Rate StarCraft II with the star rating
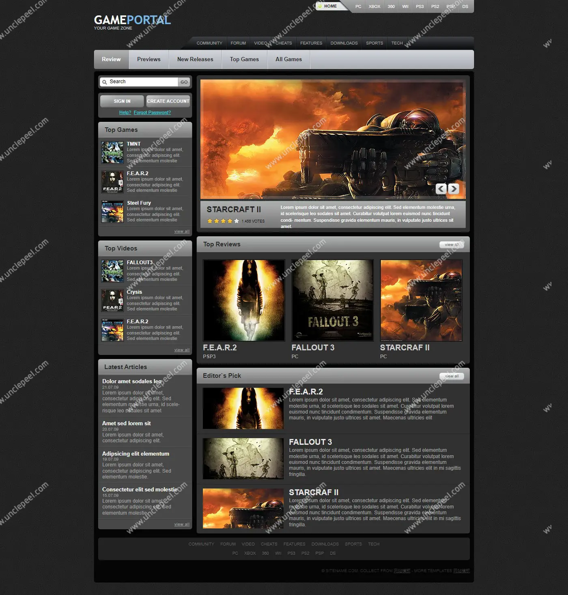 point(223,221)
